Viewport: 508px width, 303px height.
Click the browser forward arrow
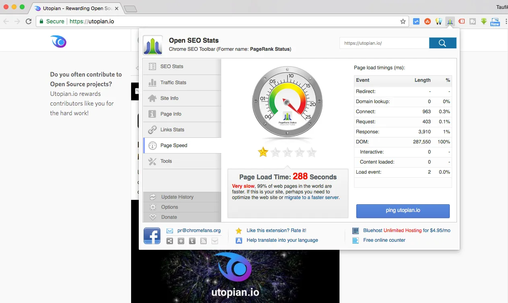[x=17, y=21]
